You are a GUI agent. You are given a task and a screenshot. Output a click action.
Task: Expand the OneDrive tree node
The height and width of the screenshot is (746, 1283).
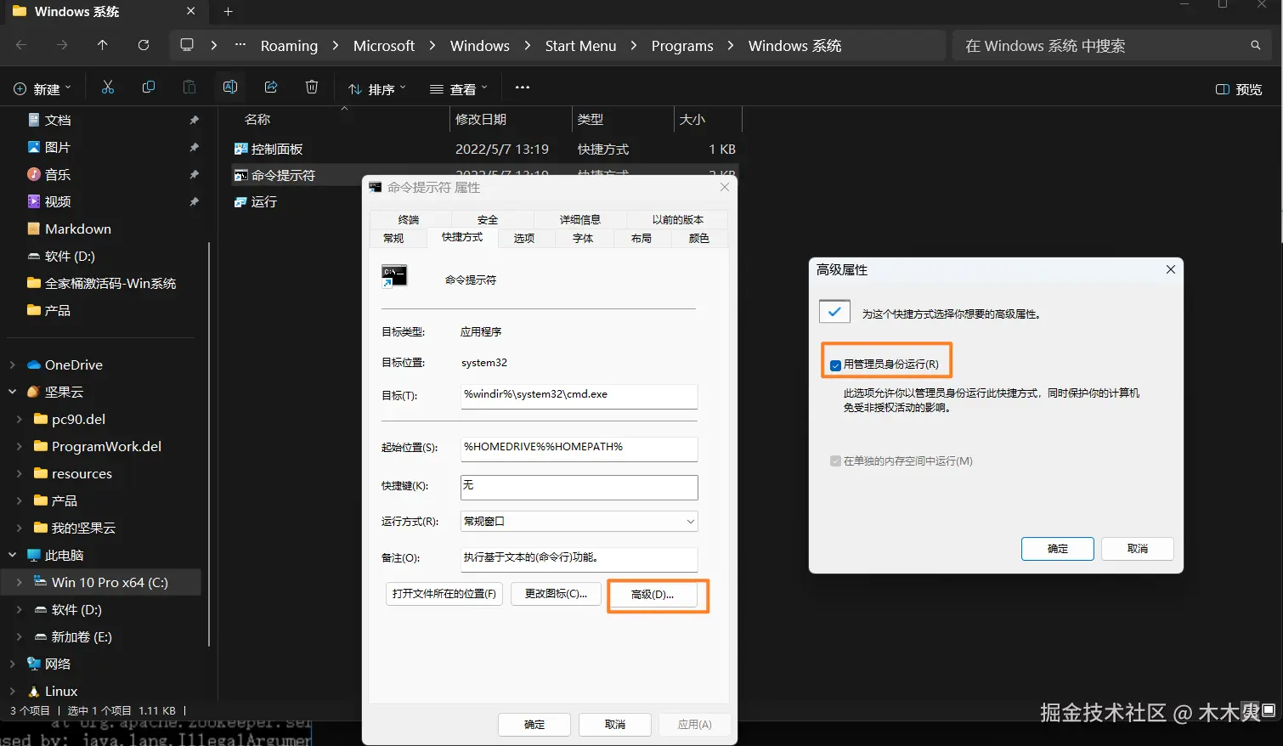pyautogui.click(x=12, y=365)
